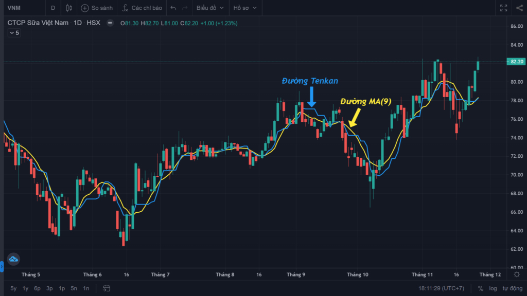The height and width of the screenshot is (296, 527).
Task: Select the 1y time range
Action: pyautogui.click(x=25, y=288)
